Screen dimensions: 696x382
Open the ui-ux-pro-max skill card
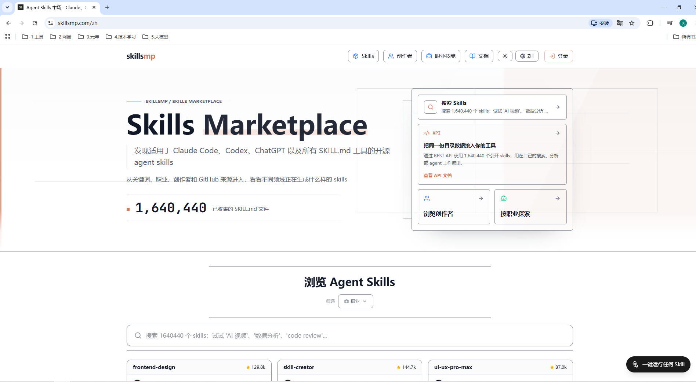click(500, 371)
